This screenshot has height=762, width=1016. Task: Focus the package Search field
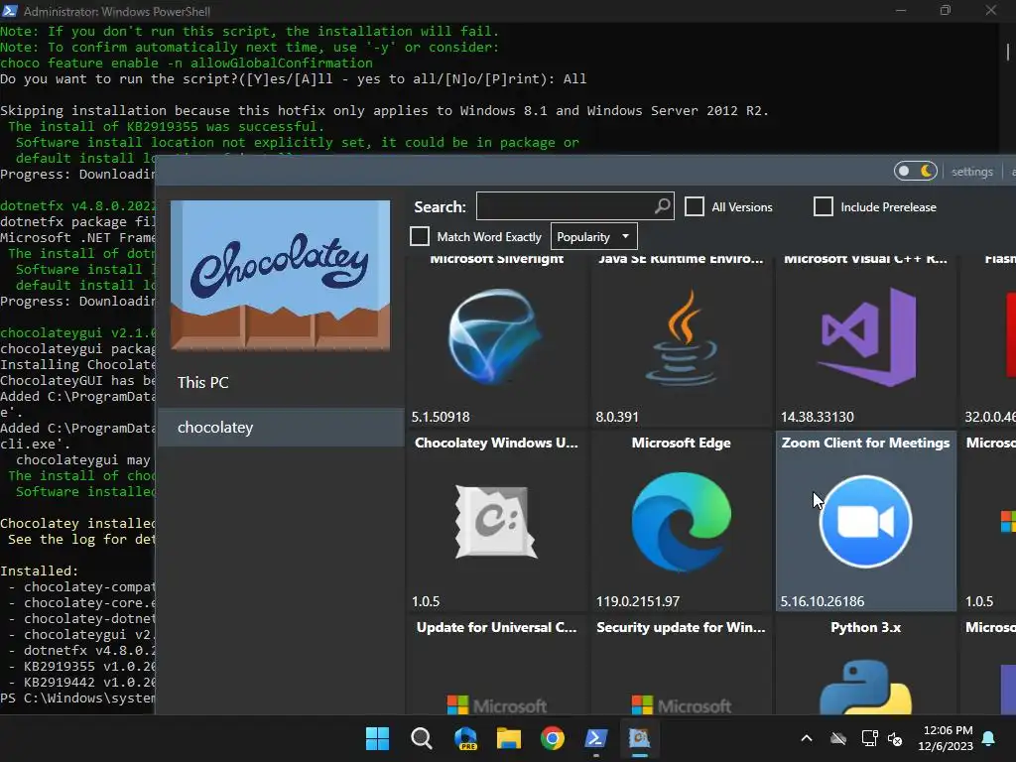[574, 206]
